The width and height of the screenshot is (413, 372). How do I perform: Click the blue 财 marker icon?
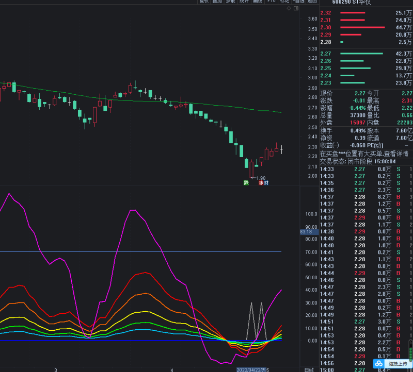[265, 182]
